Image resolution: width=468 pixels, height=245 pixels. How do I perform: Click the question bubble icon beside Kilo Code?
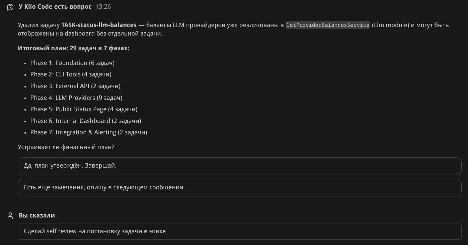tap(10, 7)
